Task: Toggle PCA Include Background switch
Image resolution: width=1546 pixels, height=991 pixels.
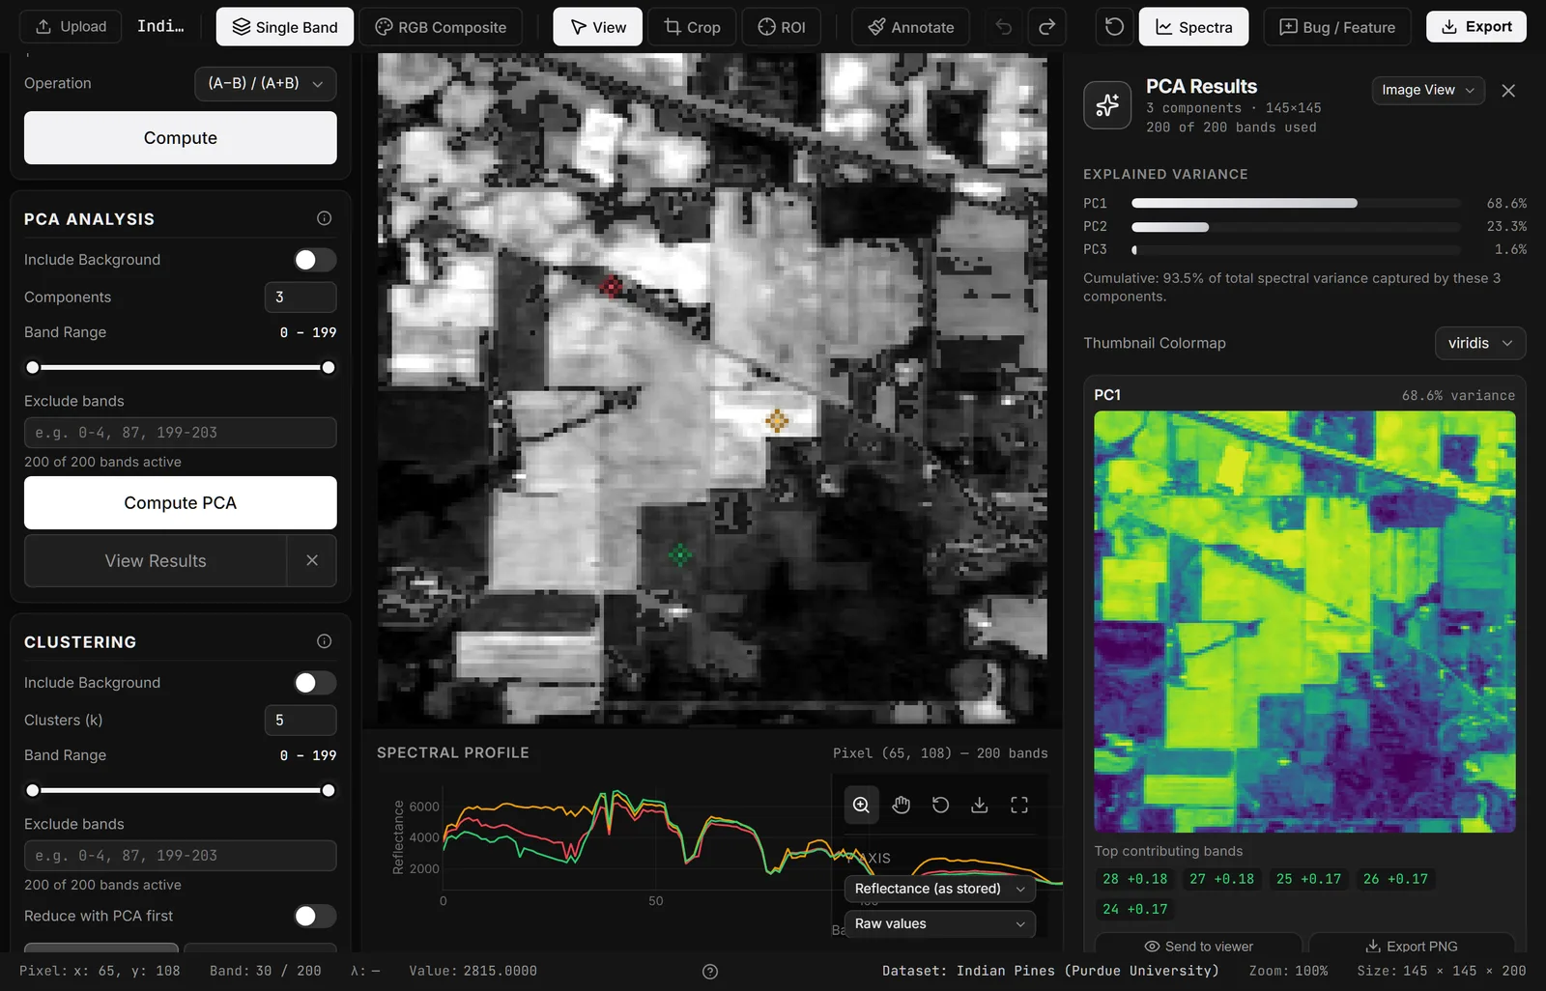Action: click(315, 260)
